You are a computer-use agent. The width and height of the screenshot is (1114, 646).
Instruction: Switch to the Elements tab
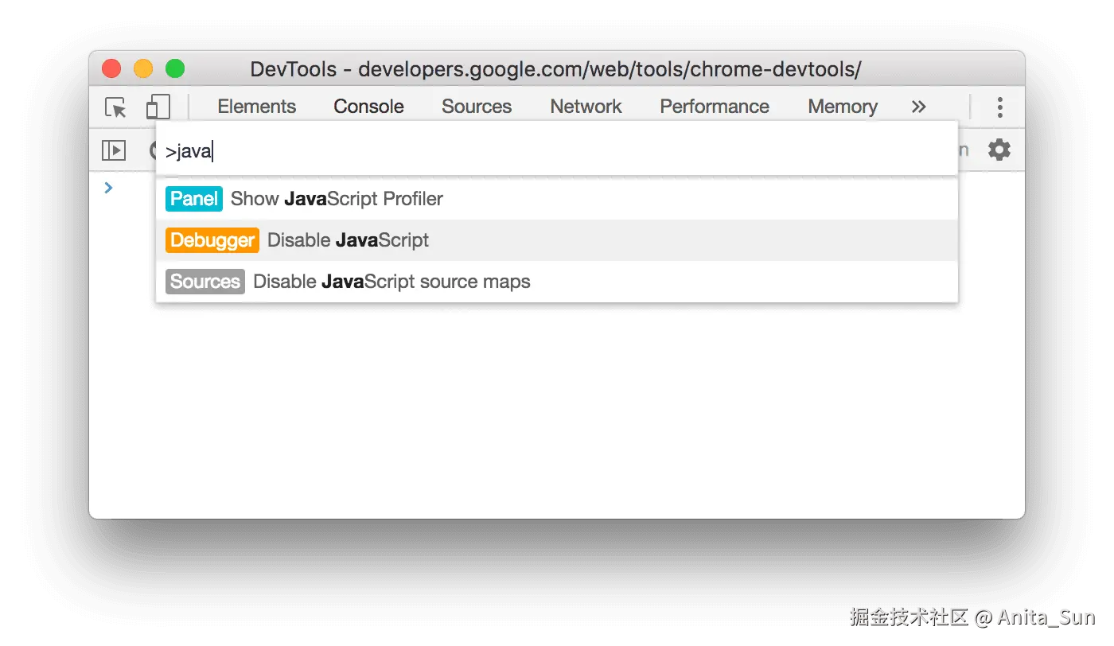click(256, 106)
